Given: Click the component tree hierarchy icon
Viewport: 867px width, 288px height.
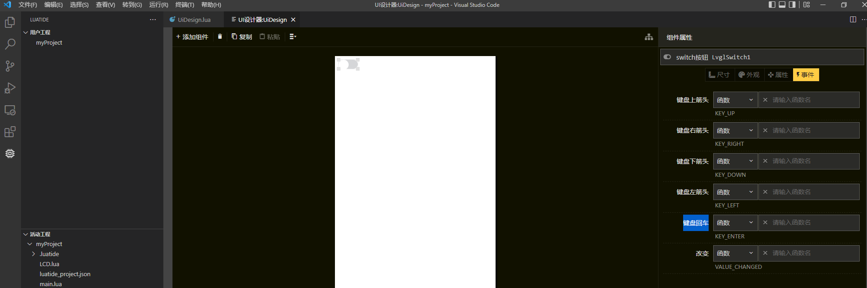Looking at the screenshot, I should point(649,37).
